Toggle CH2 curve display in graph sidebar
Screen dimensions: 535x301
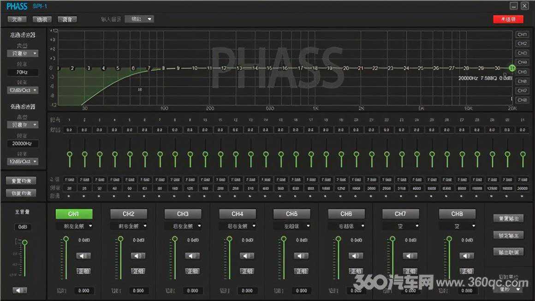click(522, 44)
